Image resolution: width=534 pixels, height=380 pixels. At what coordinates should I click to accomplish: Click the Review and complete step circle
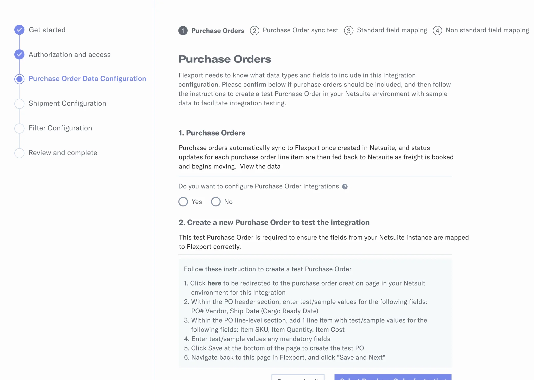[x=20, y=153]
